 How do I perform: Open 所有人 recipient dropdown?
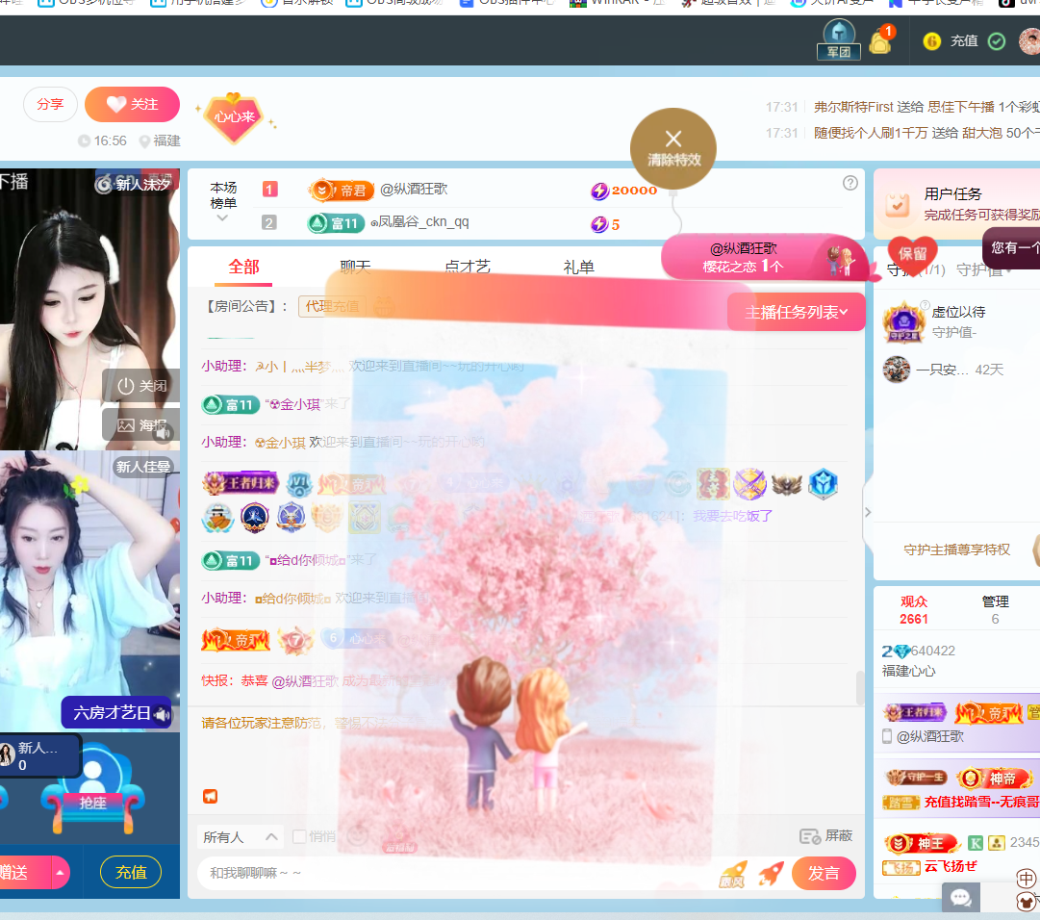241,837
